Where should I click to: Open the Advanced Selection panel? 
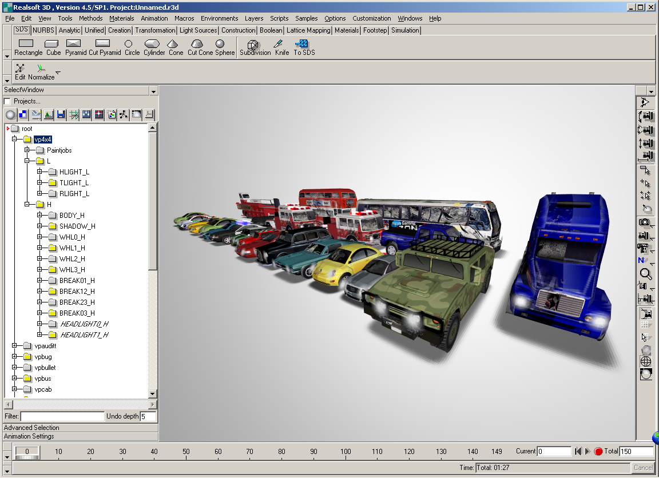click(x=32, y=428)
